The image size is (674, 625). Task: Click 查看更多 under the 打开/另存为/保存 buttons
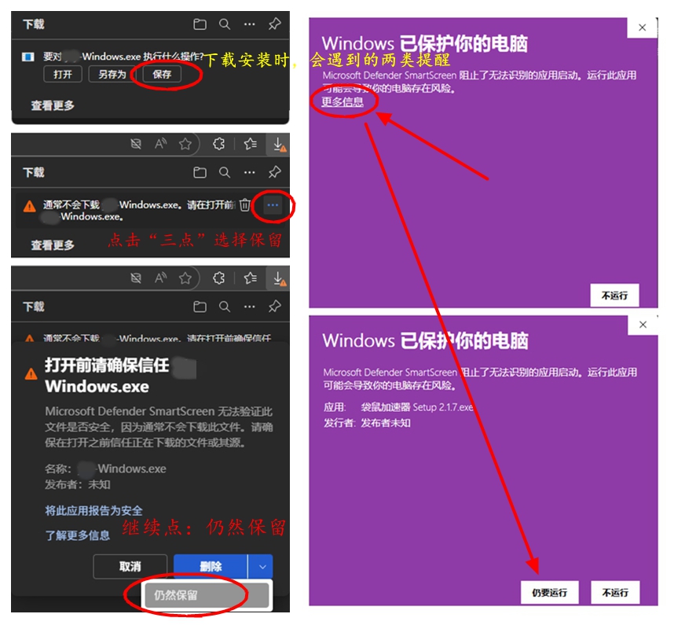coord(53,105)
